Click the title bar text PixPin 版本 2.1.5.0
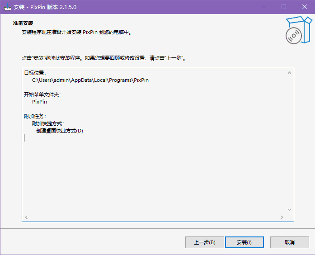315x255 pixels. pos(53,7)
